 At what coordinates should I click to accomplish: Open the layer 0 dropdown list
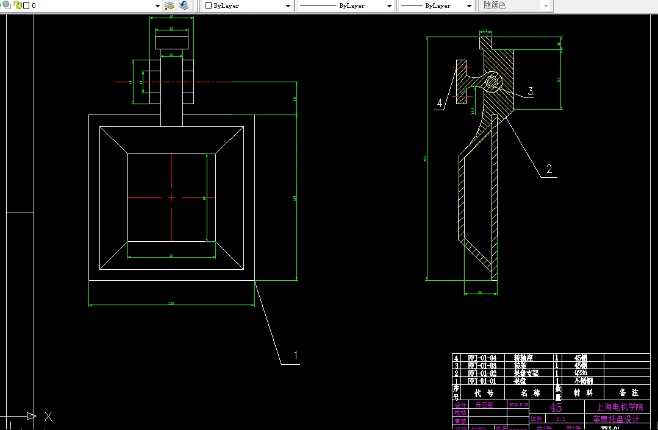[157, 6]
